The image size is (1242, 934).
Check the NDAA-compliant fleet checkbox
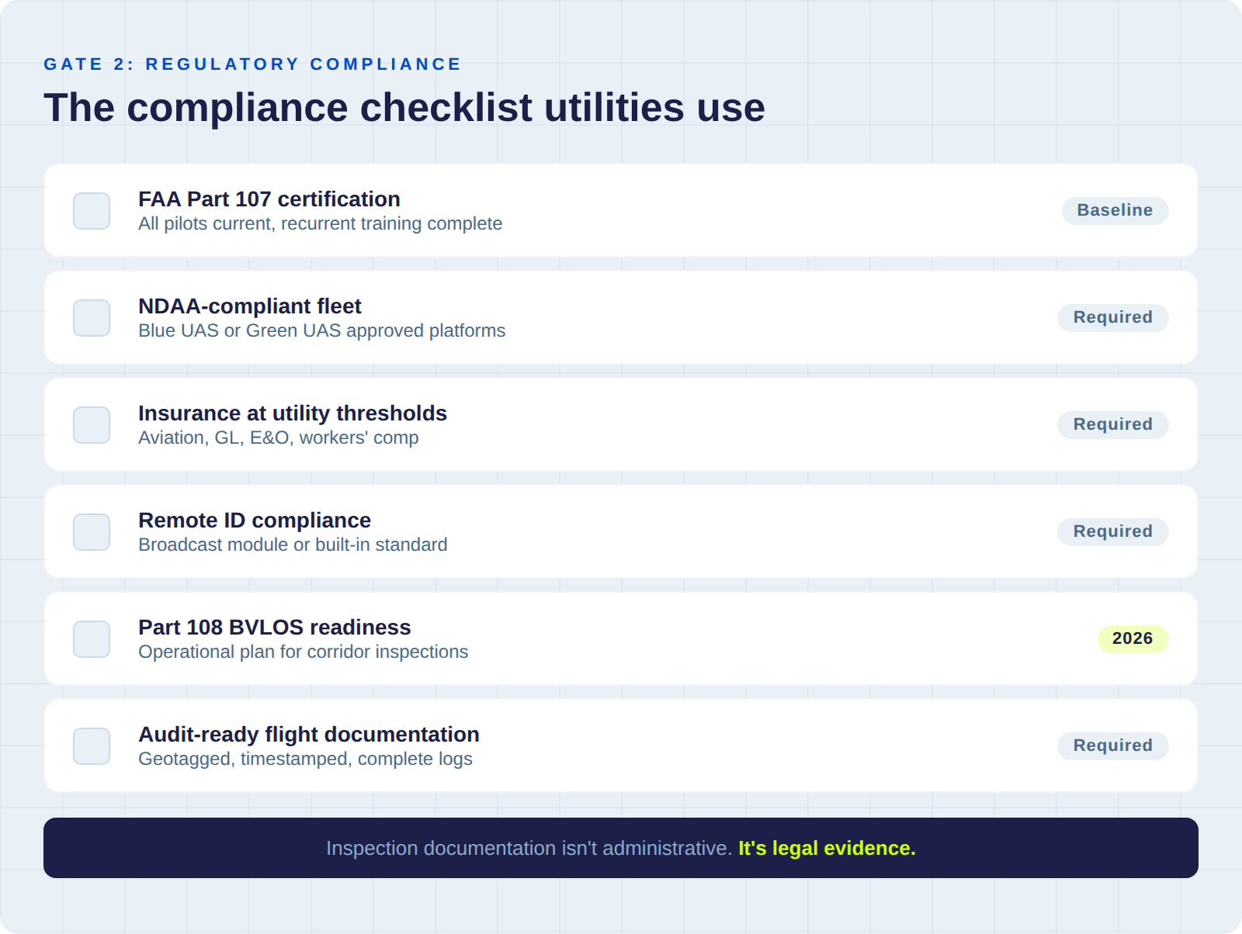pyautogui.click(x=91, y=317)
